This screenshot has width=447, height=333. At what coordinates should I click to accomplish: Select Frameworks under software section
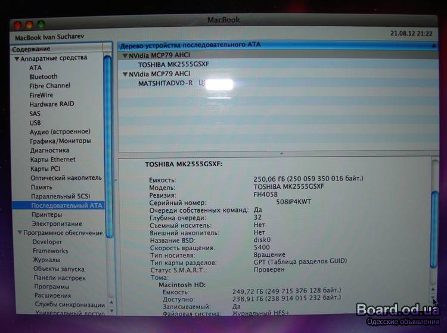coord(50,251)
